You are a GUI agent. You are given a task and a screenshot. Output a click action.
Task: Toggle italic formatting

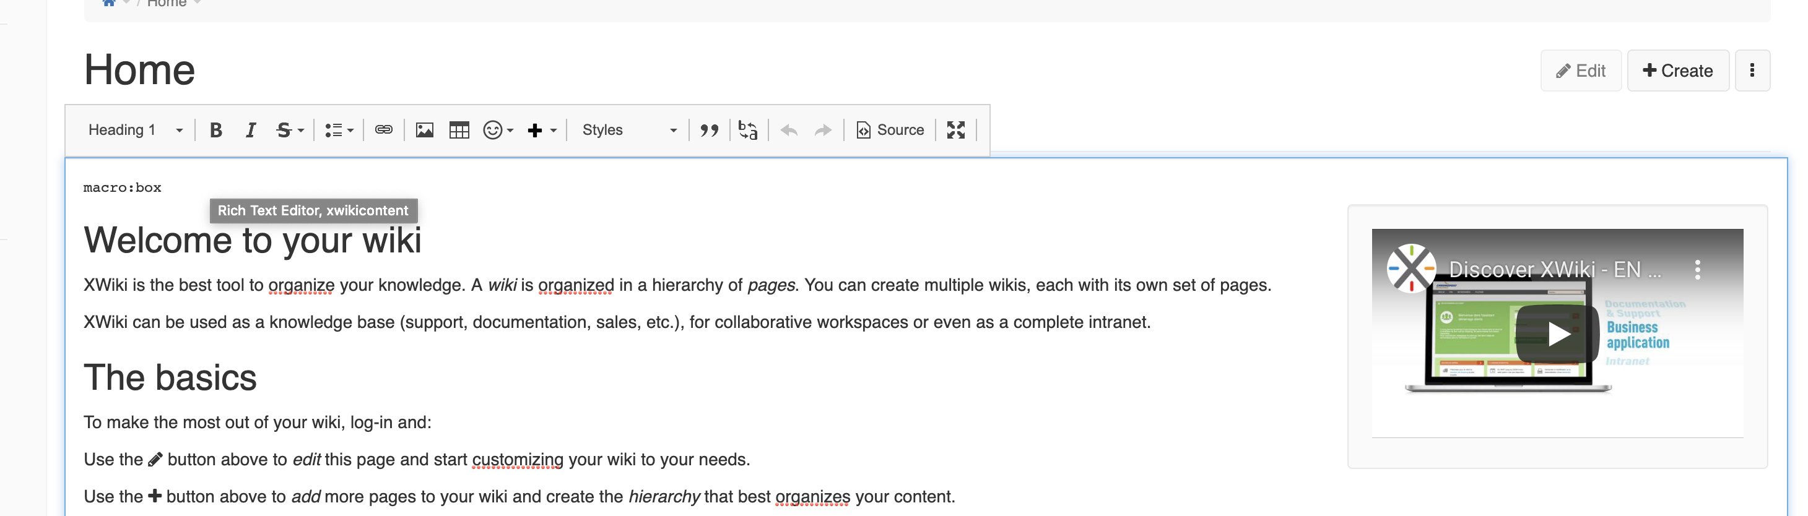[250, 130]
